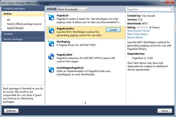Install the PagedList.Mvc package
Screen dimensions: 176x117
coord(113,30)
